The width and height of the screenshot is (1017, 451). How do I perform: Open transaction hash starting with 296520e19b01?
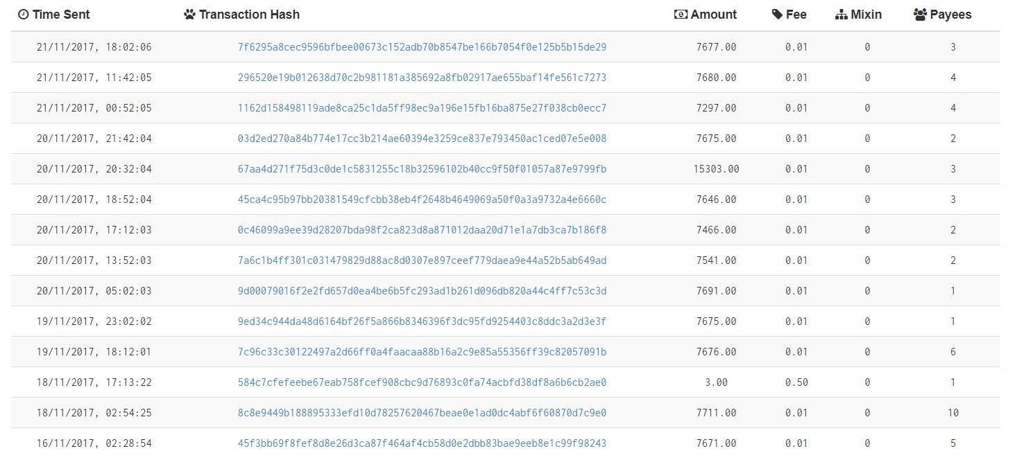(x=422, y=78)
